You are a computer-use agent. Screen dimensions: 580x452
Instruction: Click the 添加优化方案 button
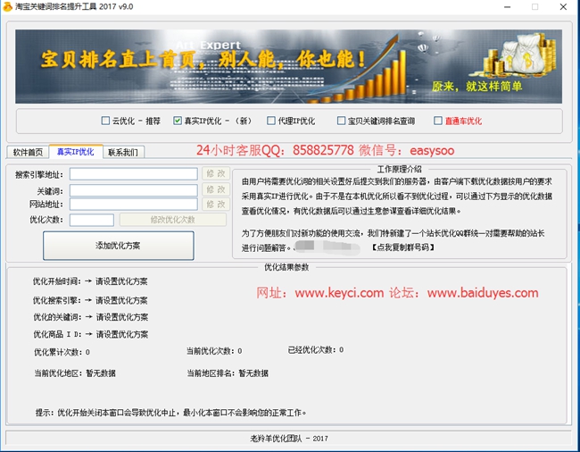(x=119, y=246)
